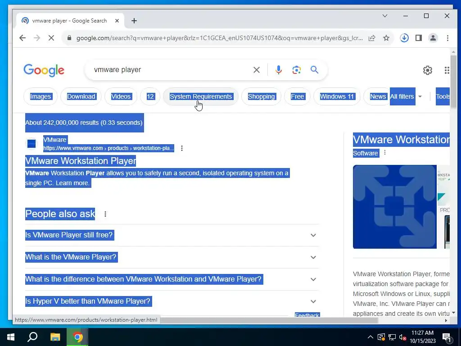Click the forward navigation arrow

[37, 38]
